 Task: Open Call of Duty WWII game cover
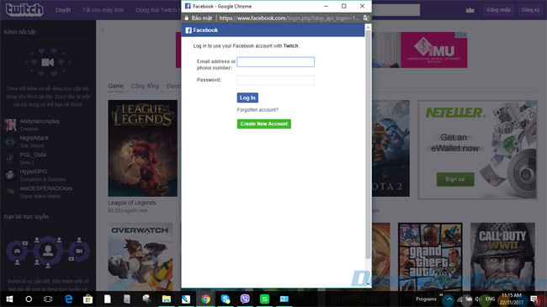502,257
